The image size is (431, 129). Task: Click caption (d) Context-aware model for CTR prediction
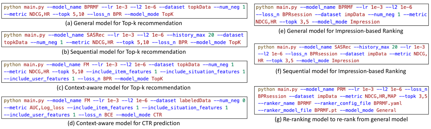124,123
